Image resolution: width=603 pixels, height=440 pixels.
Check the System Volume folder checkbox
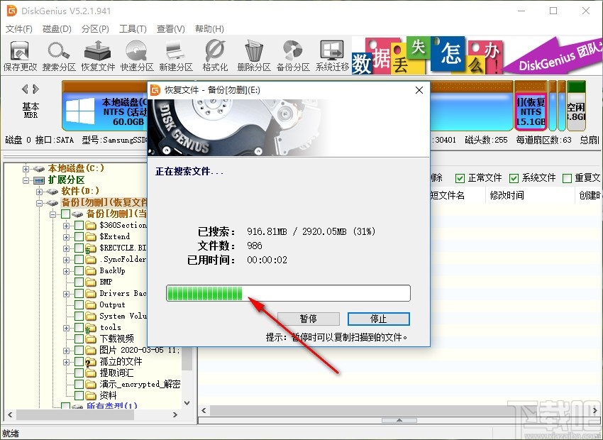79,316
